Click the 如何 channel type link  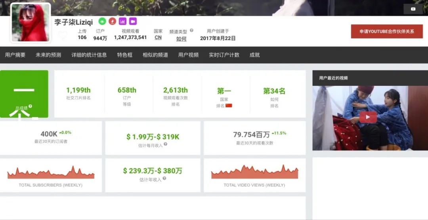pos(181,39)
